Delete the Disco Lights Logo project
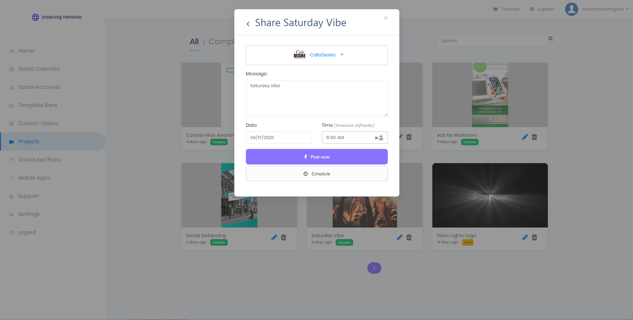633x320 pixels. point(534,237)
